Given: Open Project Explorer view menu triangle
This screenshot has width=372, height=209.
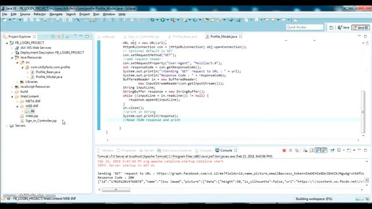Looking at the screenshot, I should coord(75,36).
